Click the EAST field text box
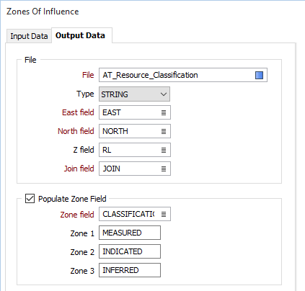Viewport: 305px width, 291px height. coord(135,112)
